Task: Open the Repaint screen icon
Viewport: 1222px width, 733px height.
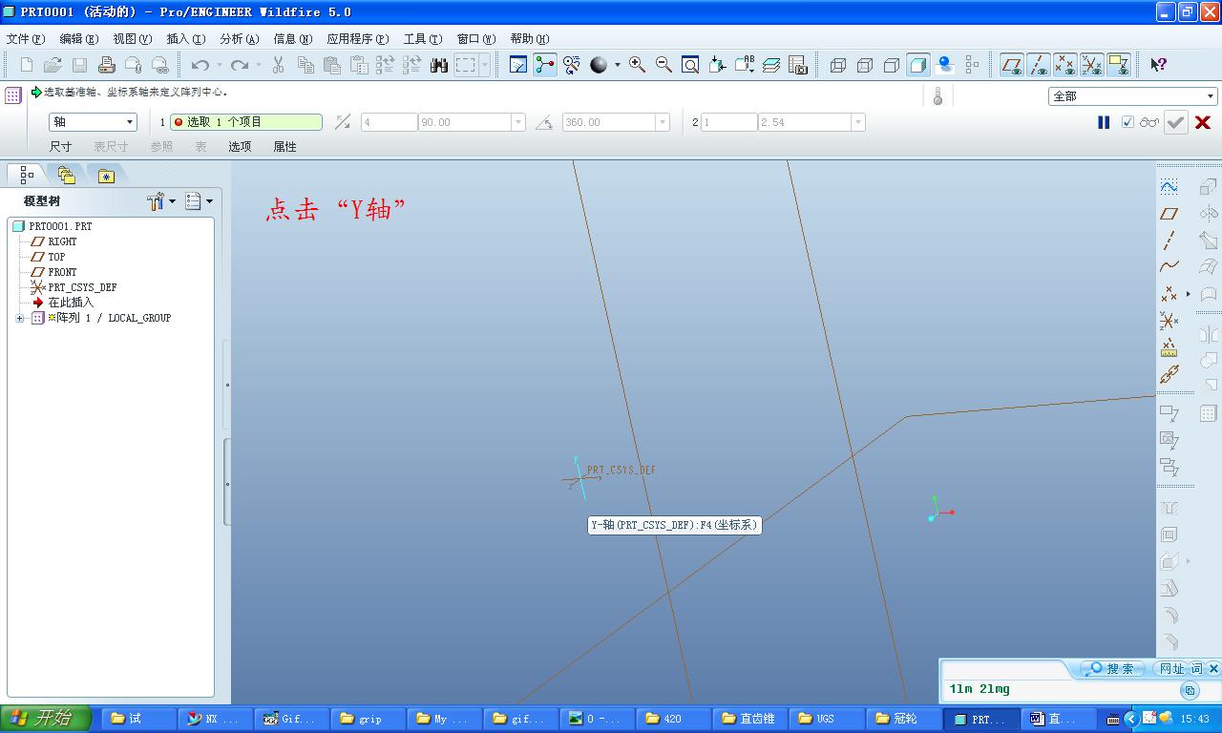Action: 518,65
